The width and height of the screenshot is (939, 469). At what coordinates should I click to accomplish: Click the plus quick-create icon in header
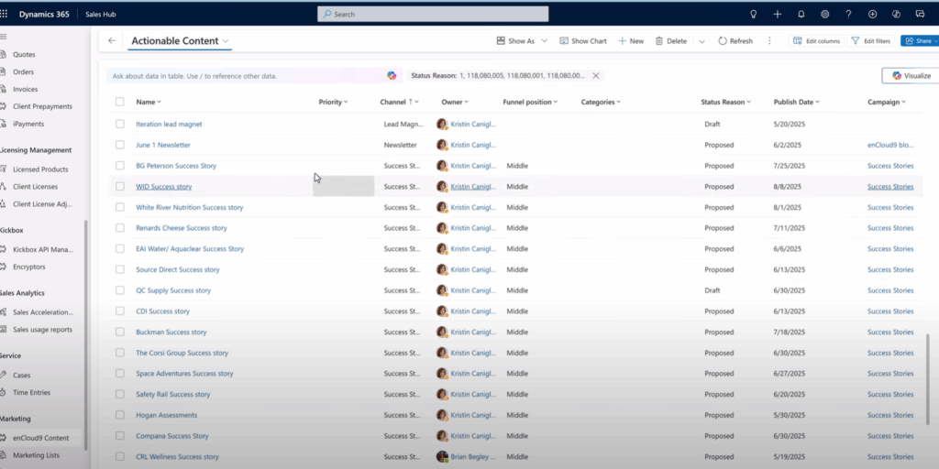778,14
